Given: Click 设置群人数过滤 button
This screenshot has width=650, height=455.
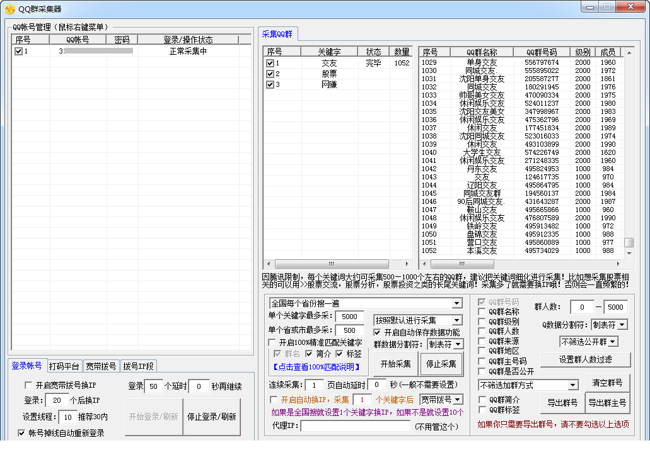Looking at the screenshot, I should click(x=585, y=359).
